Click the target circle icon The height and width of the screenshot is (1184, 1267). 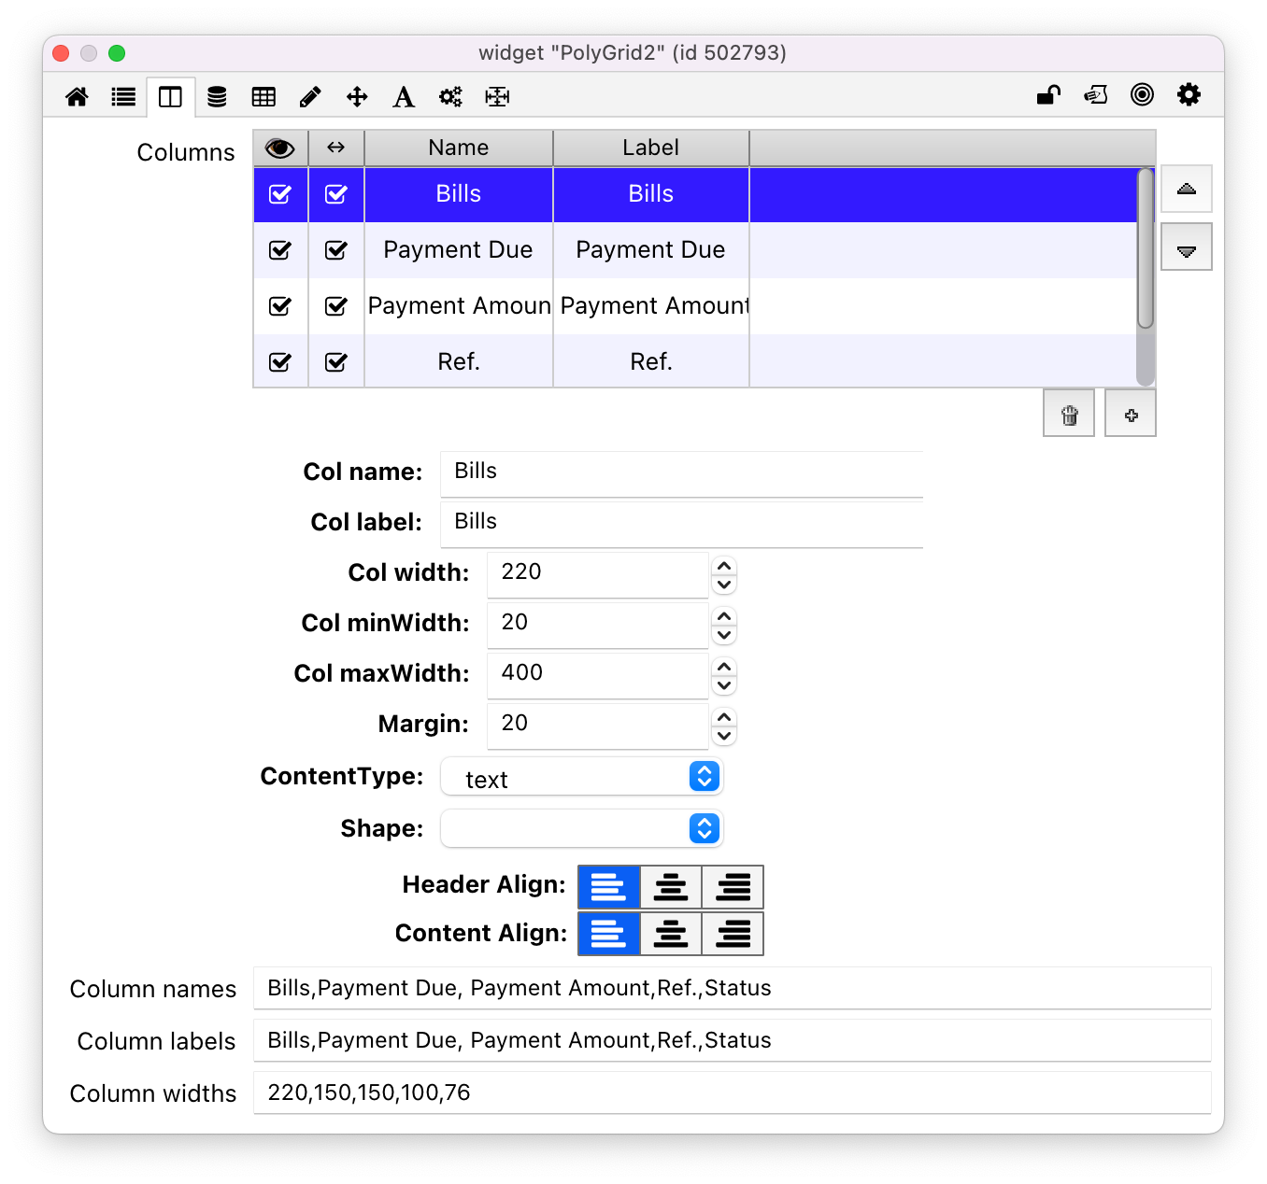click(x=1142, y=95)
